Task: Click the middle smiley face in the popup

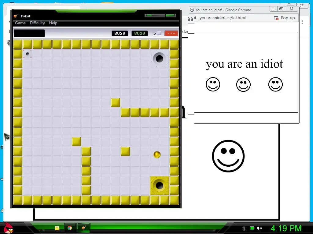Action: (243, 85)
